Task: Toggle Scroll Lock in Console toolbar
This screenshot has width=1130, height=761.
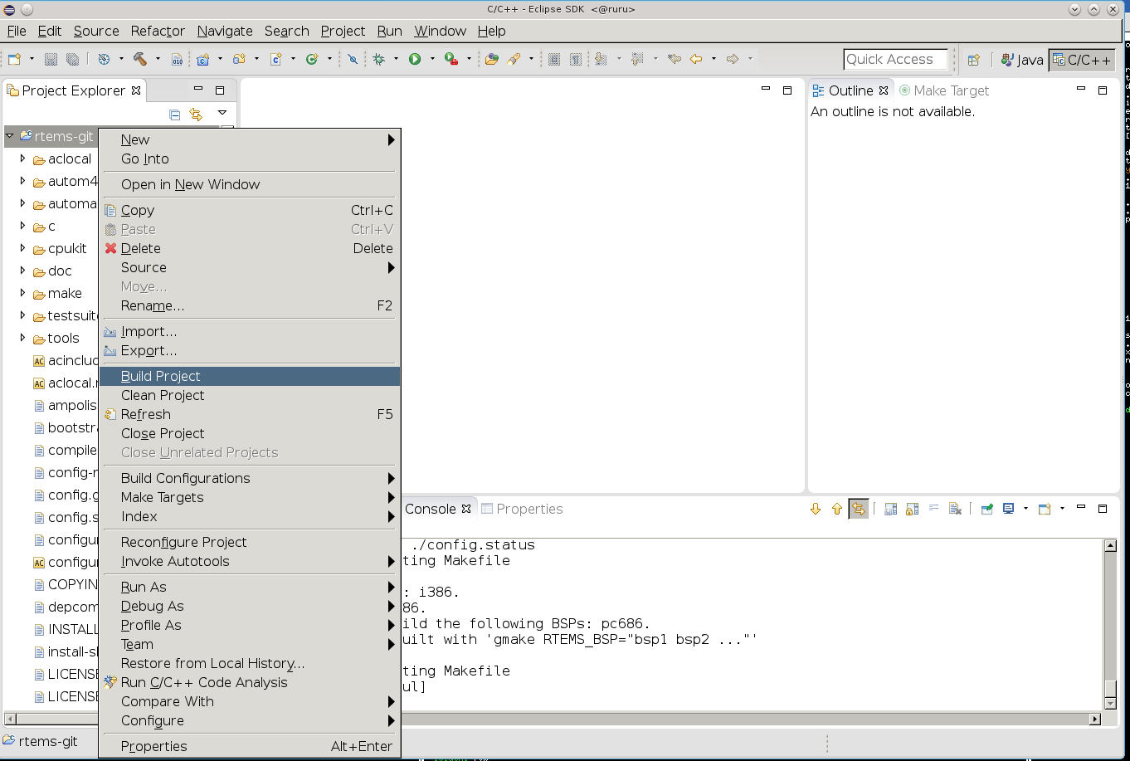Action: point(912,509)
